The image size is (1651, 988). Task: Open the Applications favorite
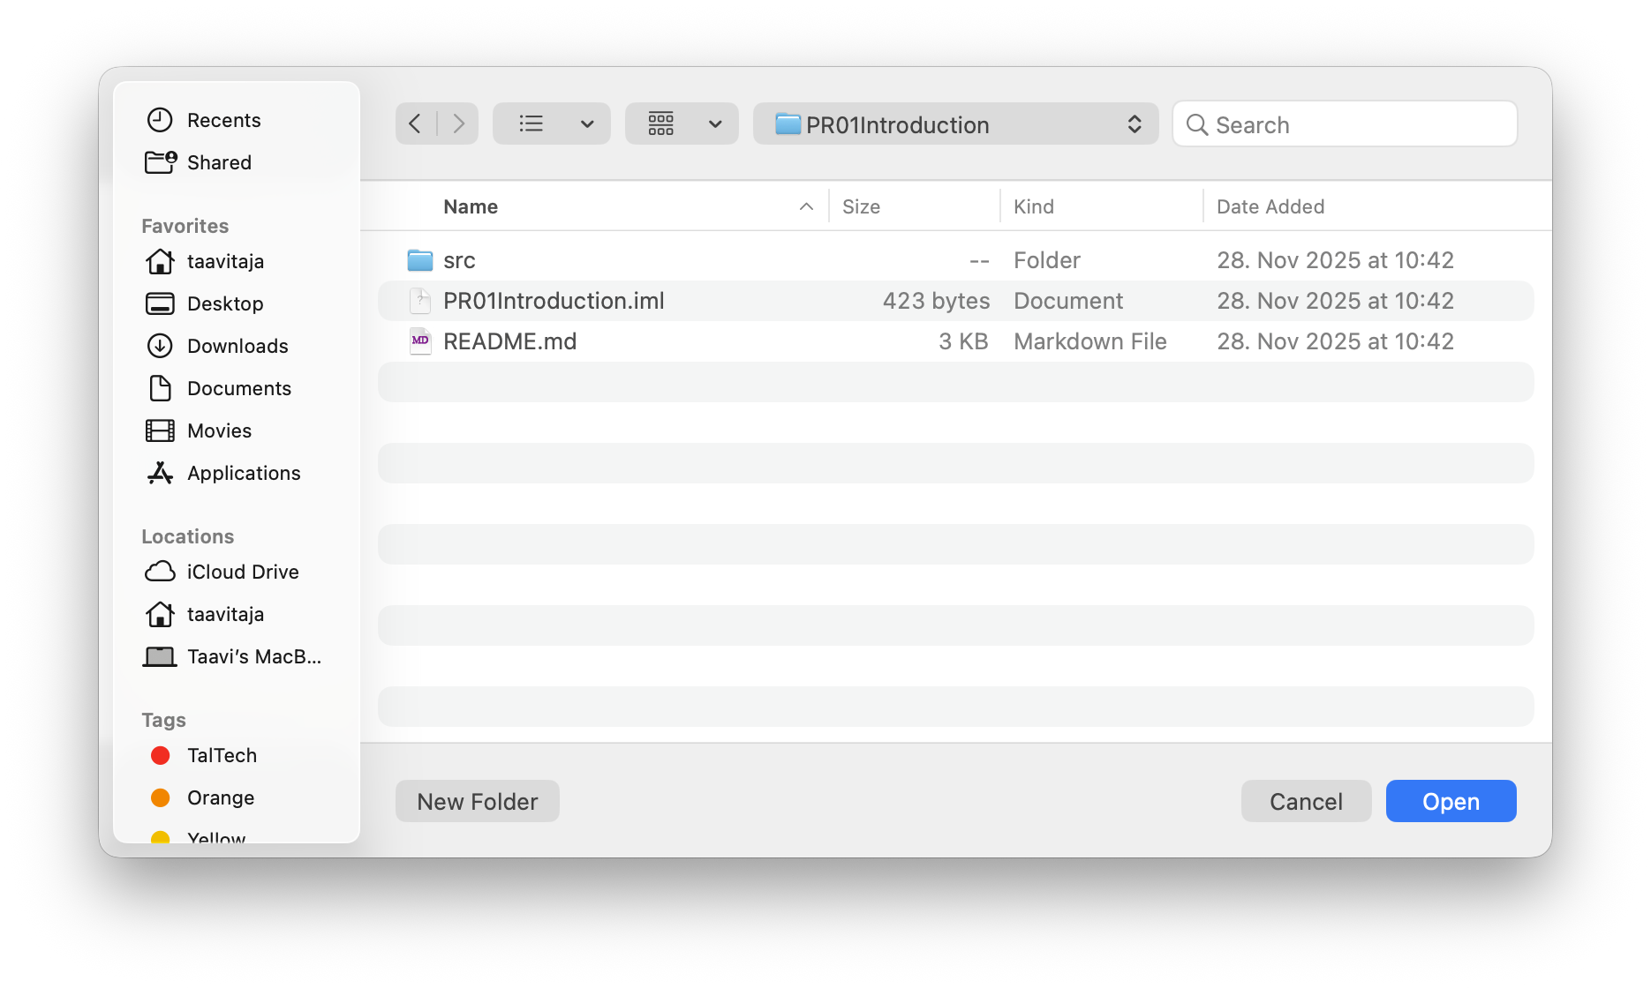(243, 473)
